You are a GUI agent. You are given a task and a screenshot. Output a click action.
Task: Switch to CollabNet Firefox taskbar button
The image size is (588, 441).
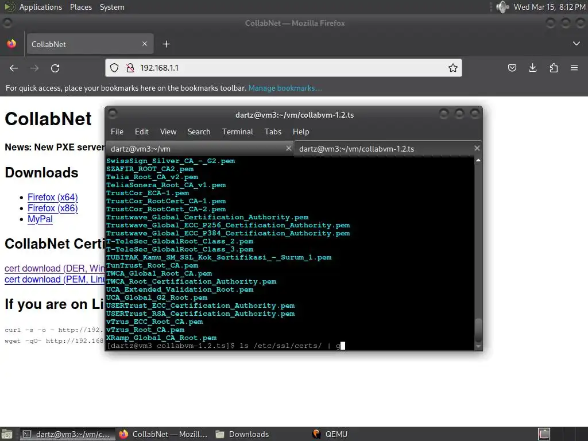[163, 434]
